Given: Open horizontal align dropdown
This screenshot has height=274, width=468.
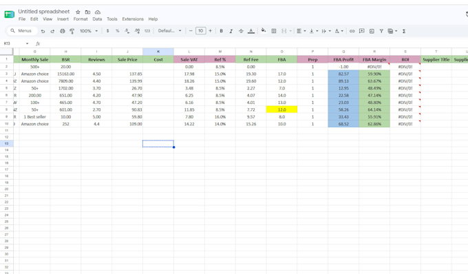Looking at the screenshot, I should [301, 31].
